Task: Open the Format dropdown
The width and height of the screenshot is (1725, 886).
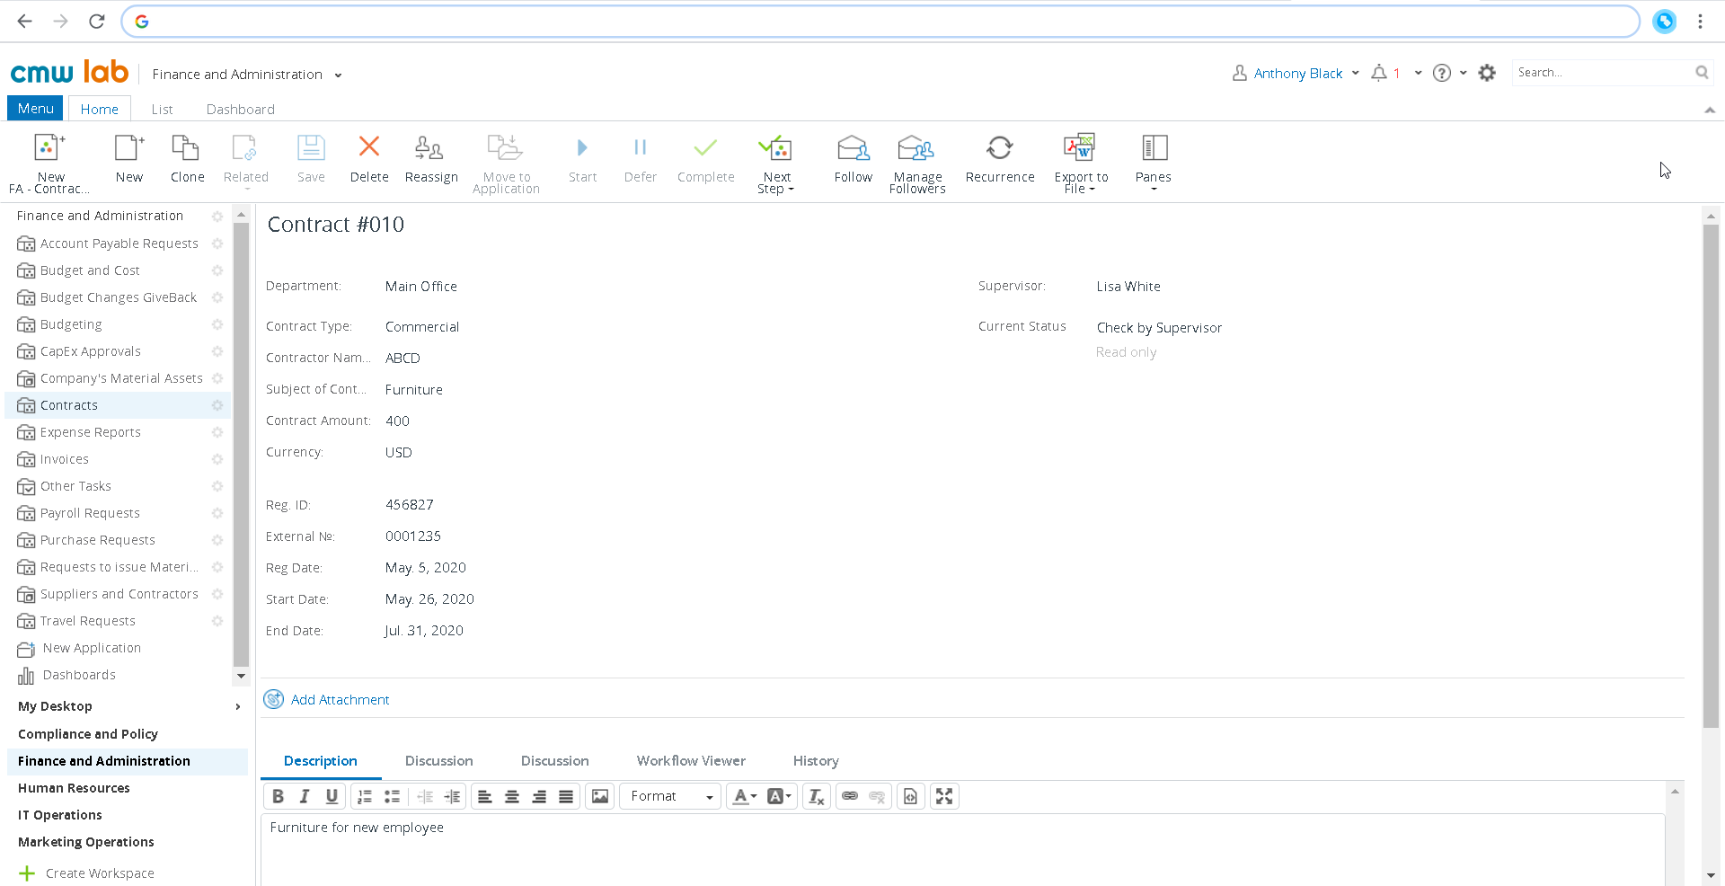Action: (x=670, y=796)
